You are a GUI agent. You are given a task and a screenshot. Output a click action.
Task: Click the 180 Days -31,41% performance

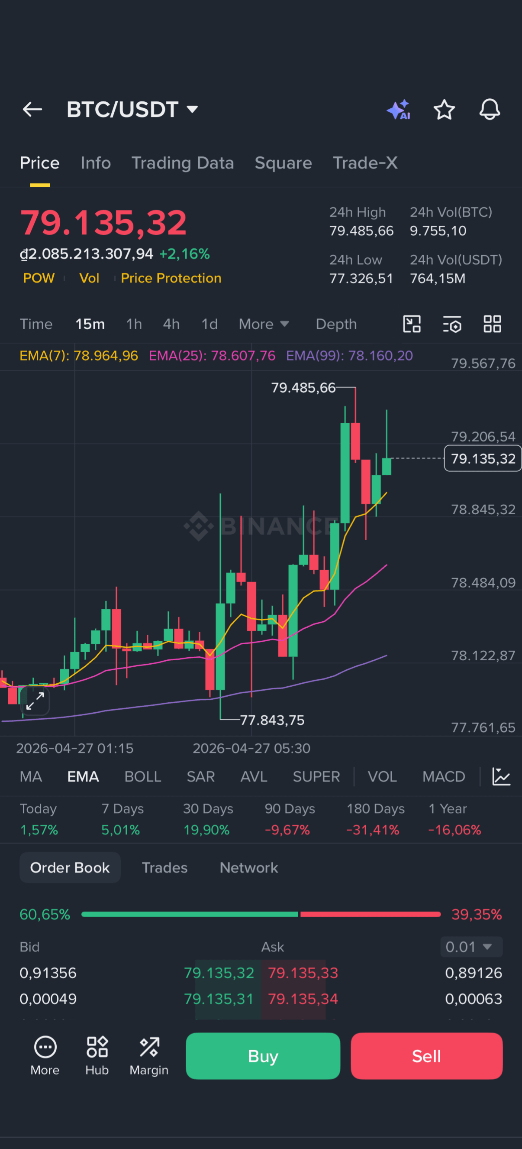tap(375, 819)
